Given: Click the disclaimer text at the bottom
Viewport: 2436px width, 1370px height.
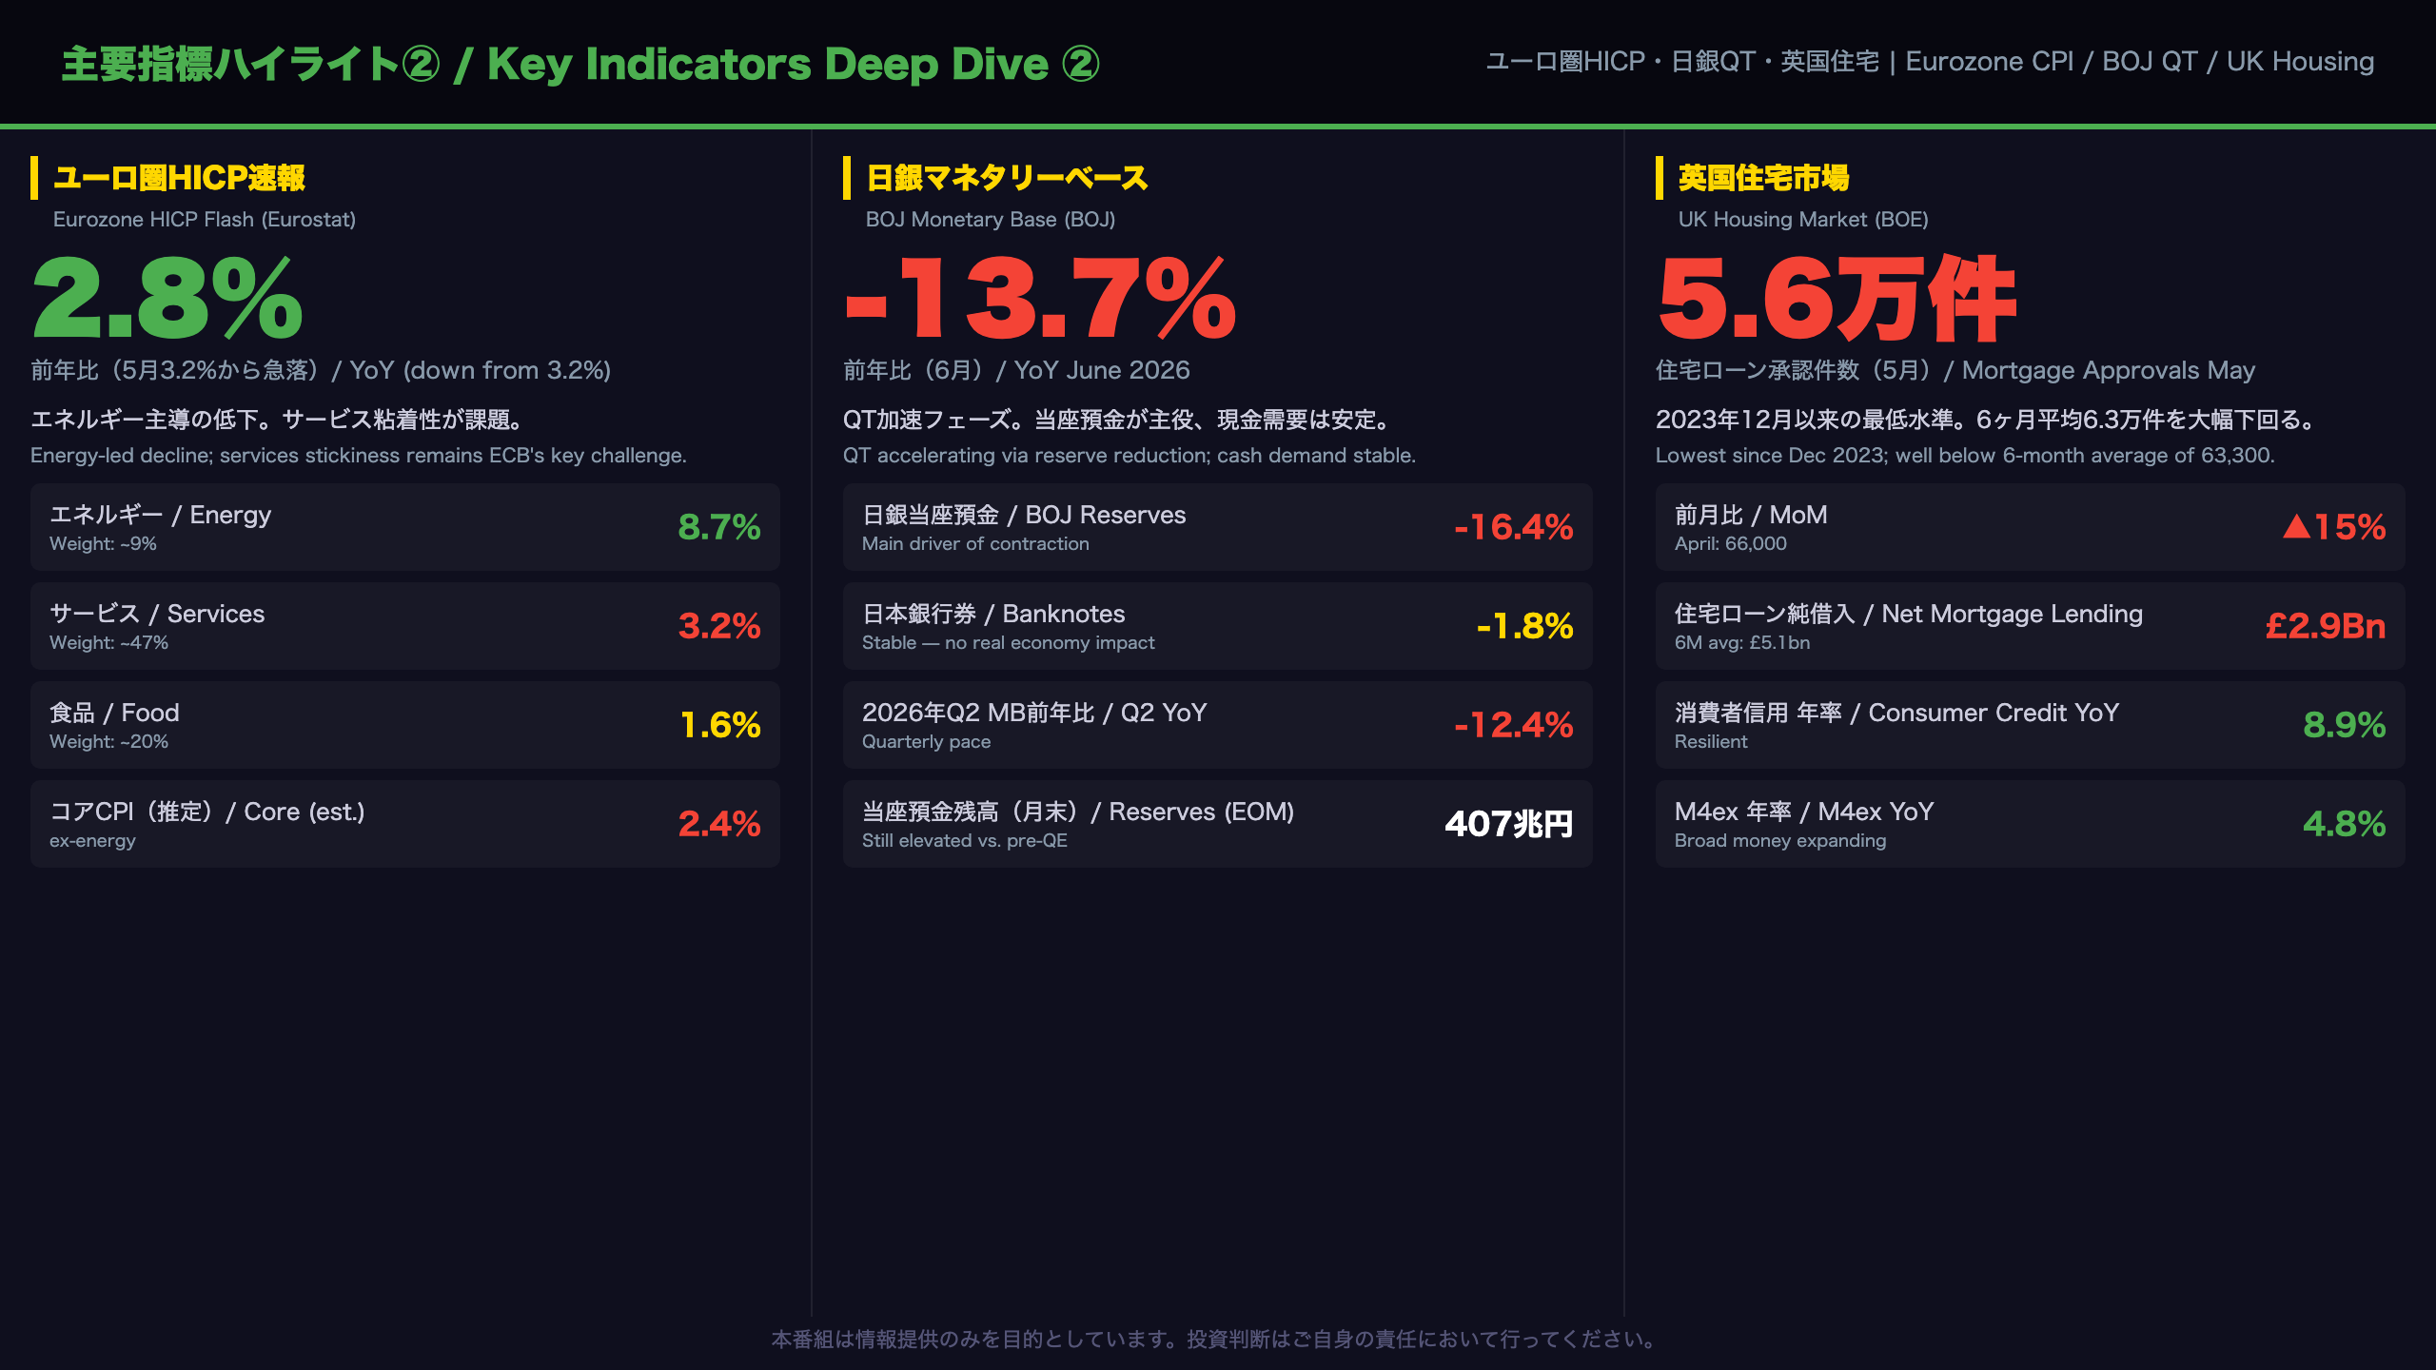Looking at the screenshot, I should pyautogui.click(x=1217, y=1340).
